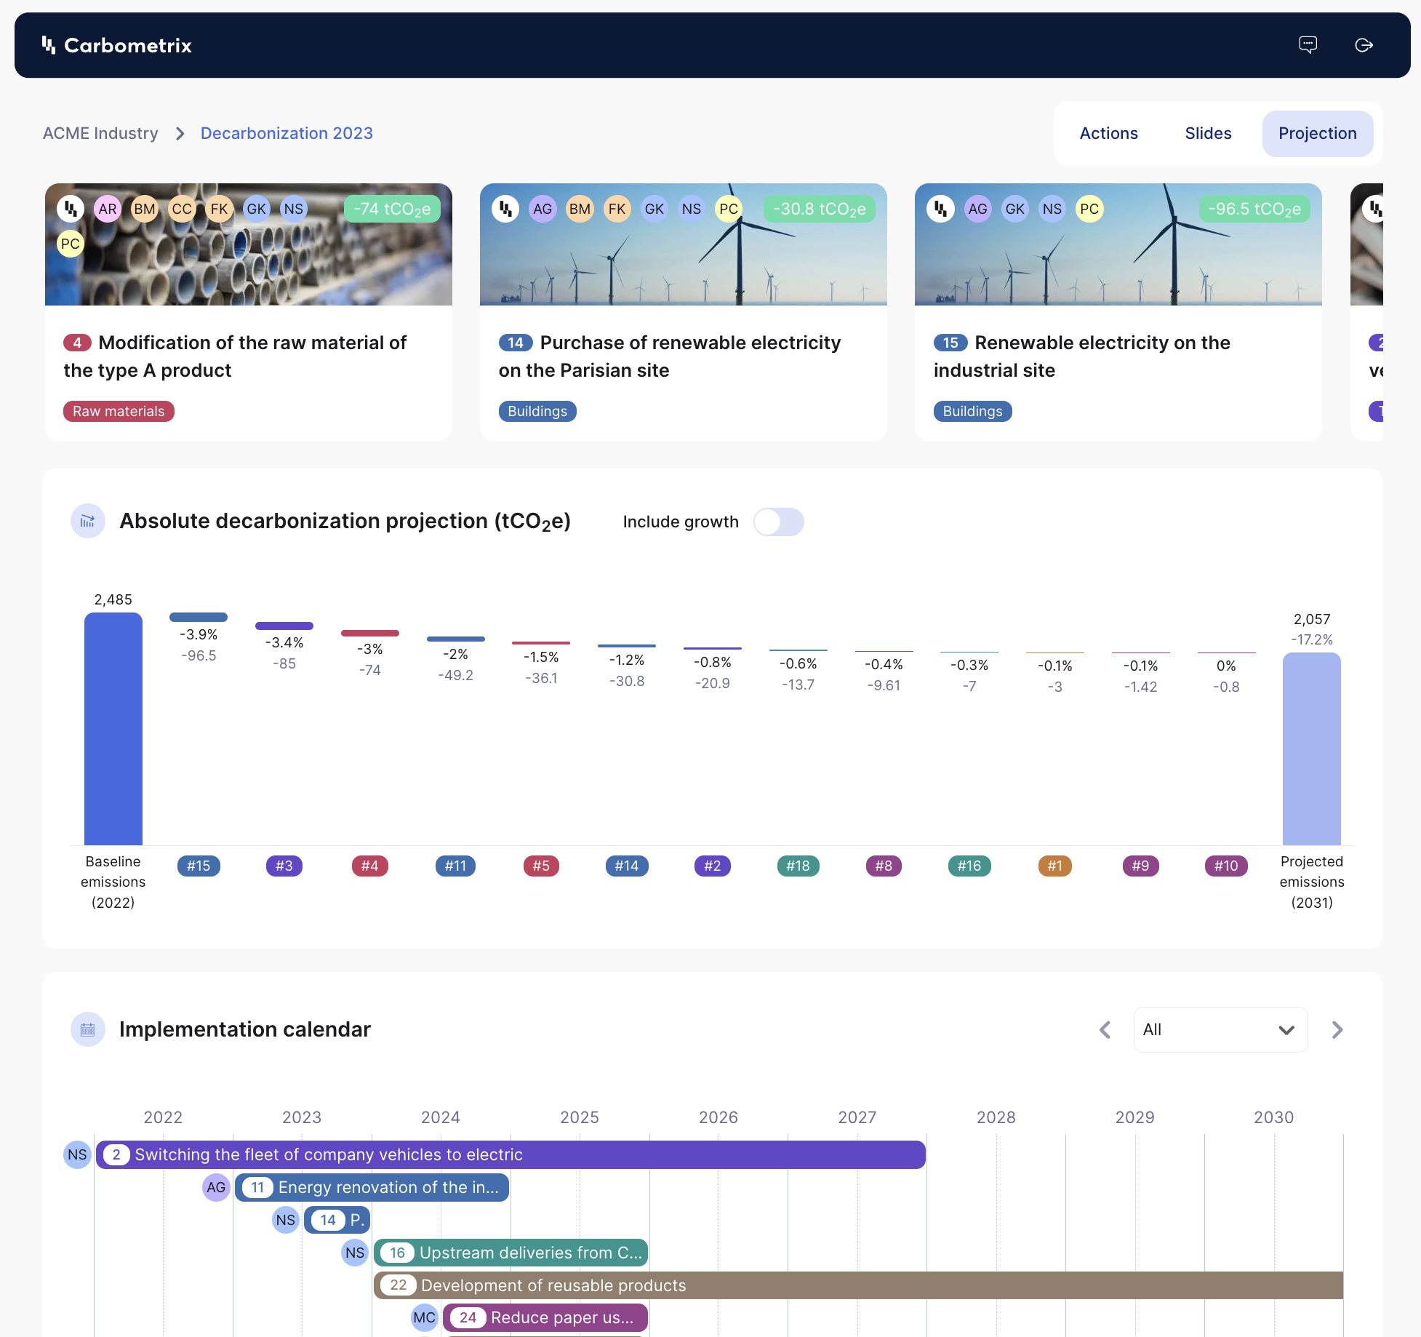
Task: Click Energy renovation timeline bar
Action: [x=372, y=1187]
